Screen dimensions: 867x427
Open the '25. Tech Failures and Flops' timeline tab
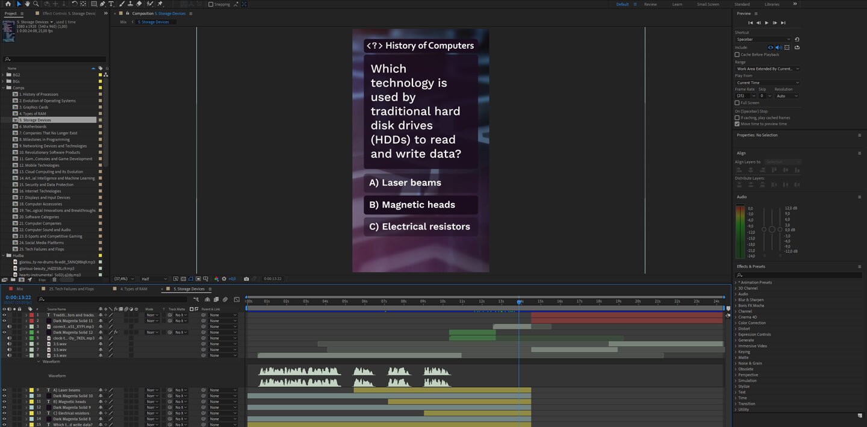(72, 289)
